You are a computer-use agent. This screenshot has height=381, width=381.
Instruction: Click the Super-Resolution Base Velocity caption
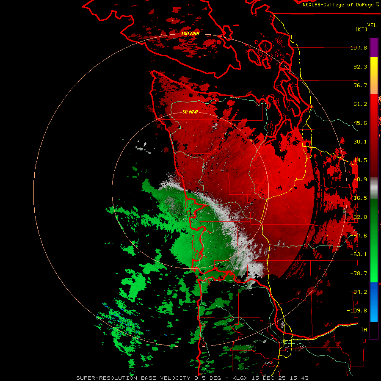click(x=193, y=378)
